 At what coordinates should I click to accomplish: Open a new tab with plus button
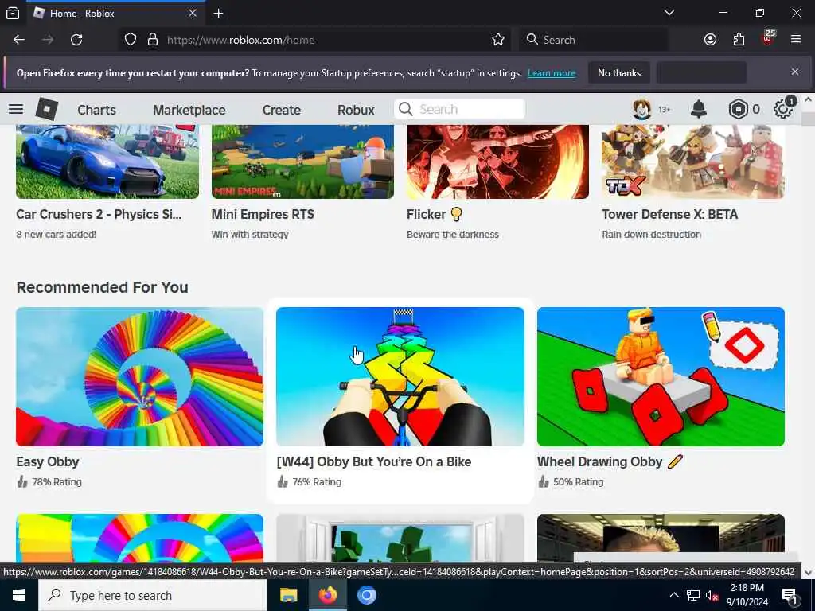point(218,13)
